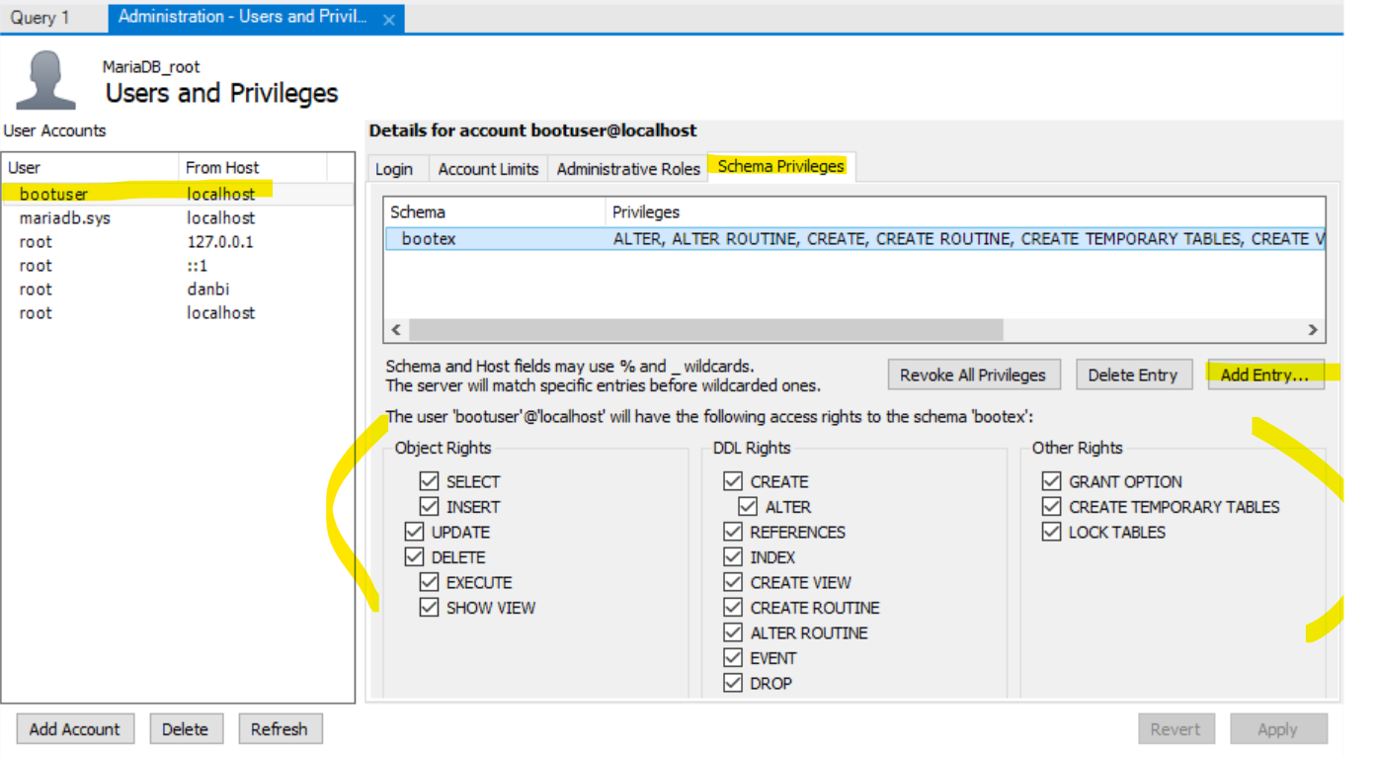The height and width of the screenshot is (757, 1375).
Task: Toggle the INDEX checkbox
Action: [x=733, y=556]
